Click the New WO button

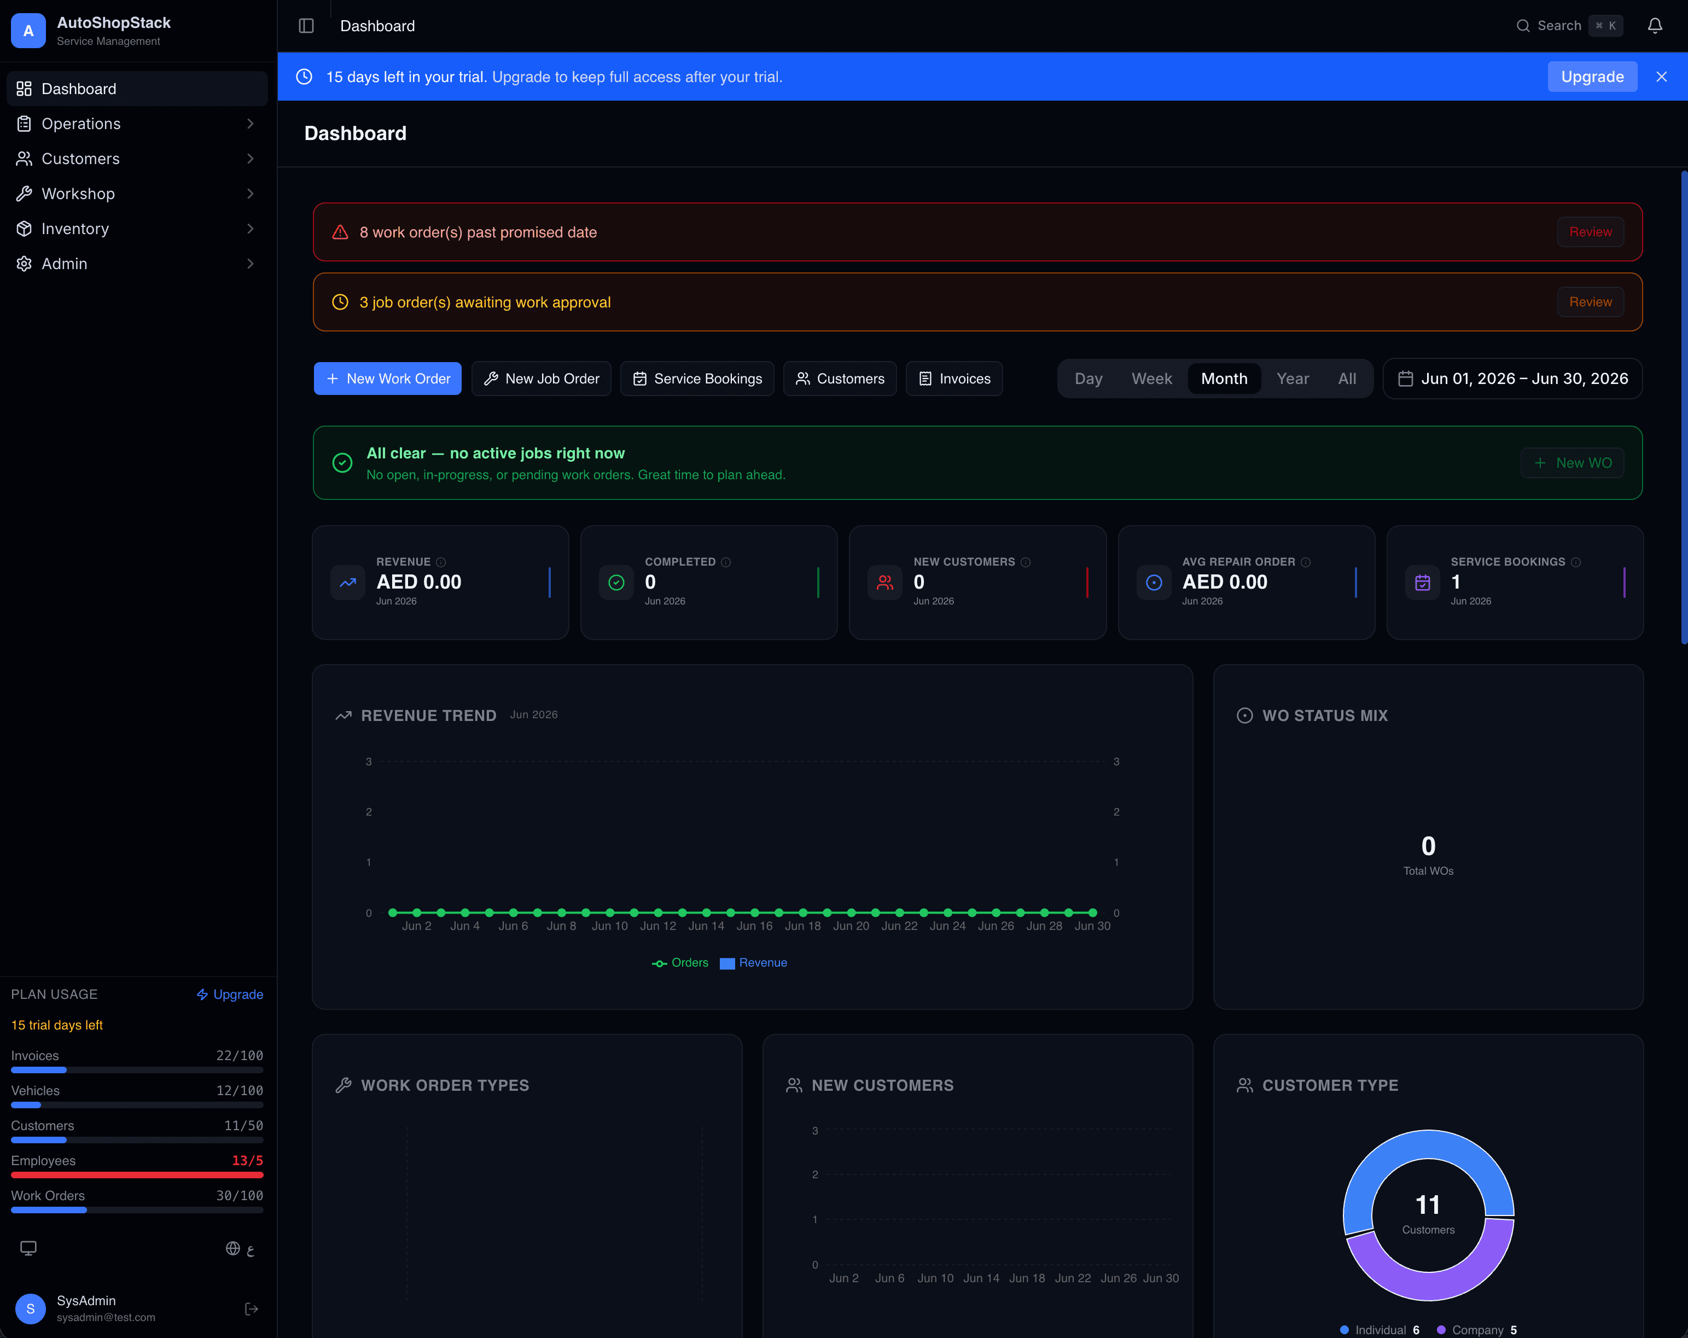(1572, 463)
